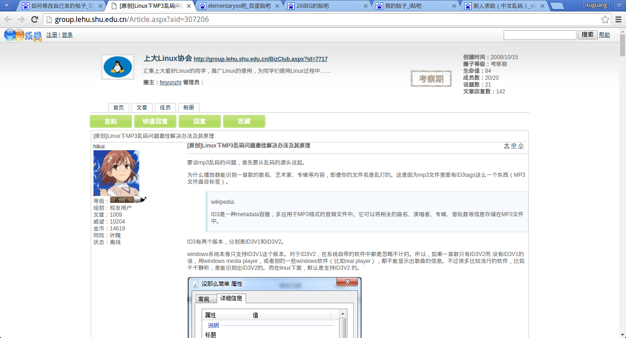Switch to the elementaryos吧_百度贴吧 tab

coord(239,6)
